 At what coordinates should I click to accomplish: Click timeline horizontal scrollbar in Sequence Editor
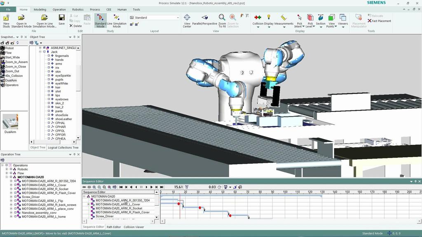pyautogui.click(x=291, y=221)
